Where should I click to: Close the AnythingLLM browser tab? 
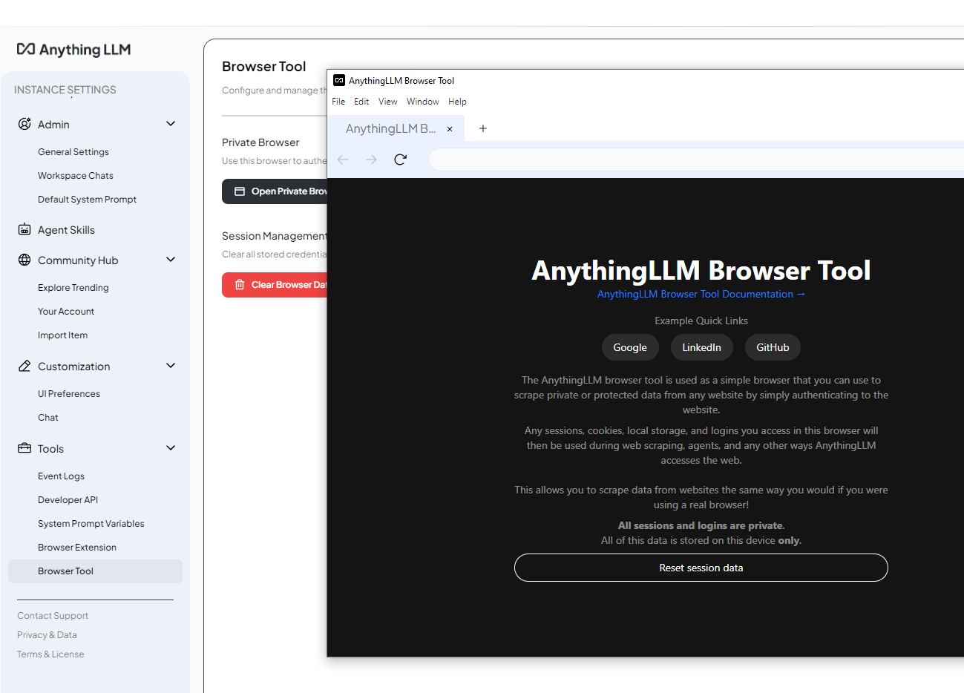pyautogui.click(x=450, y=129)
